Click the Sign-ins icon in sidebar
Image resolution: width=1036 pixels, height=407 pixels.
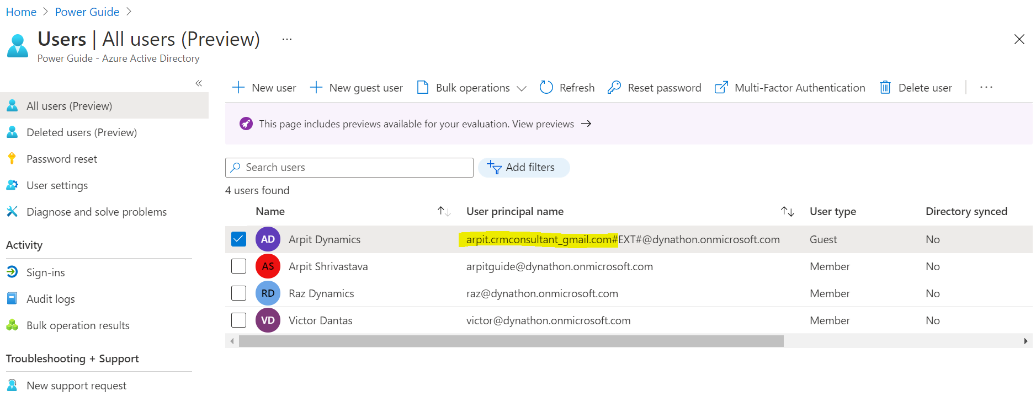point(12,272)
